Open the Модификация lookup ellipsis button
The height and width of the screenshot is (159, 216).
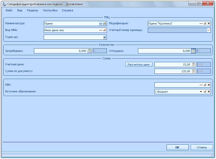(x=201, y=23)
